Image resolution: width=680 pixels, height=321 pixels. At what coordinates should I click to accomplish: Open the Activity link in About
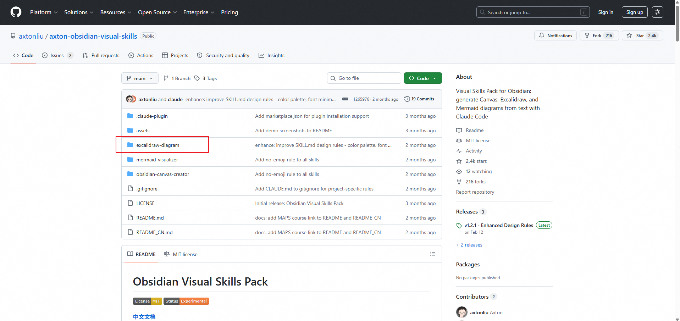(469, 151)
